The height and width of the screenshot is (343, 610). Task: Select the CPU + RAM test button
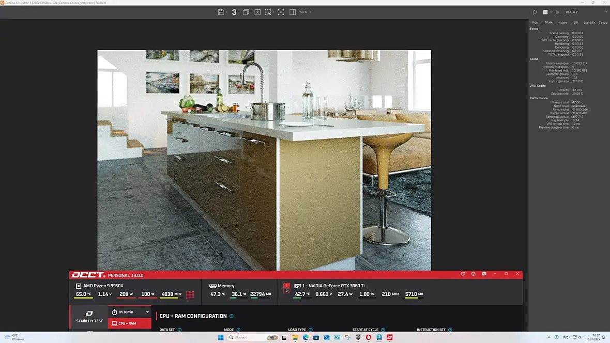[x=130, y=323]
